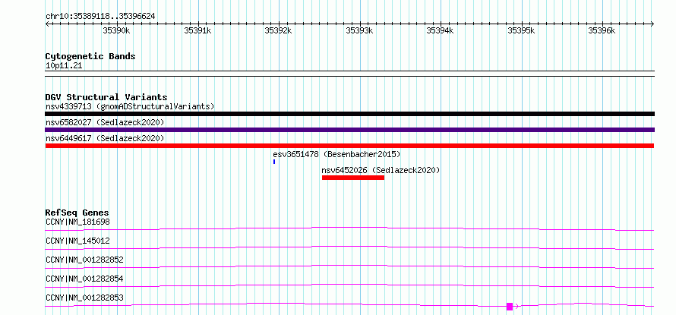Open esv3651478 Besenbacher2015 variant label

336,154
